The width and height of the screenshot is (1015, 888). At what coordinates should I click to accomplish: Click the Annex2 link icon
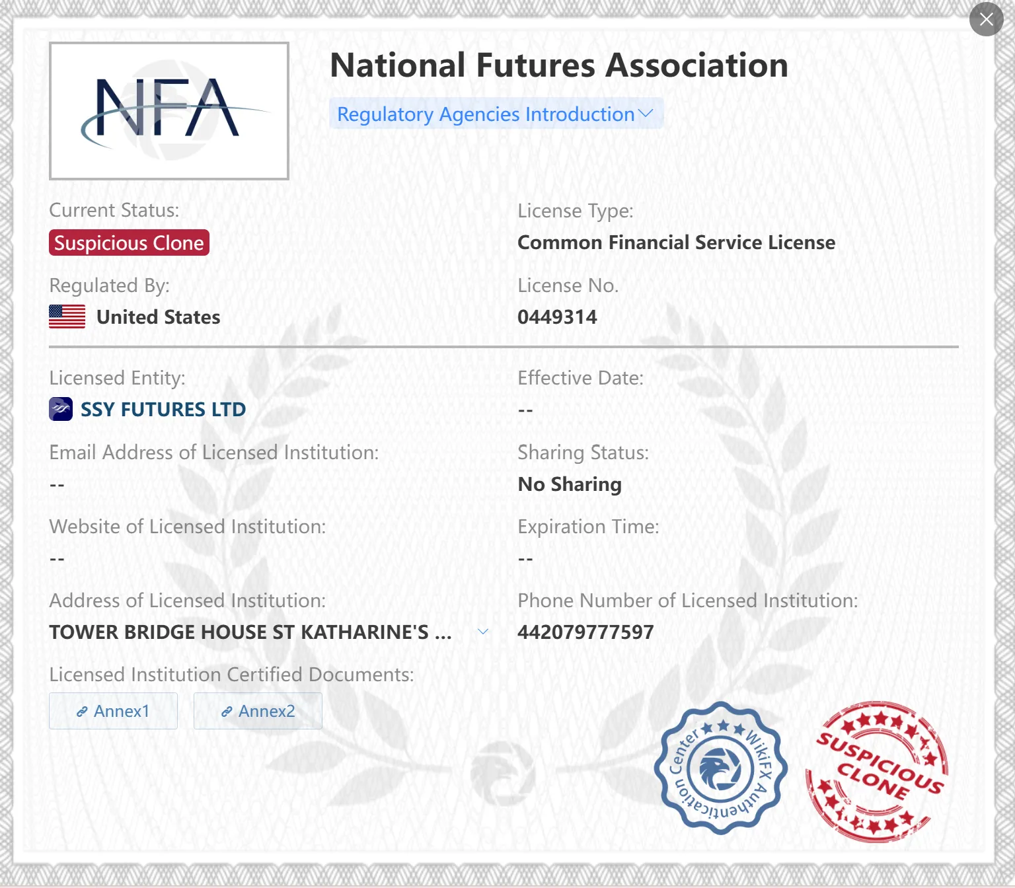227,712
